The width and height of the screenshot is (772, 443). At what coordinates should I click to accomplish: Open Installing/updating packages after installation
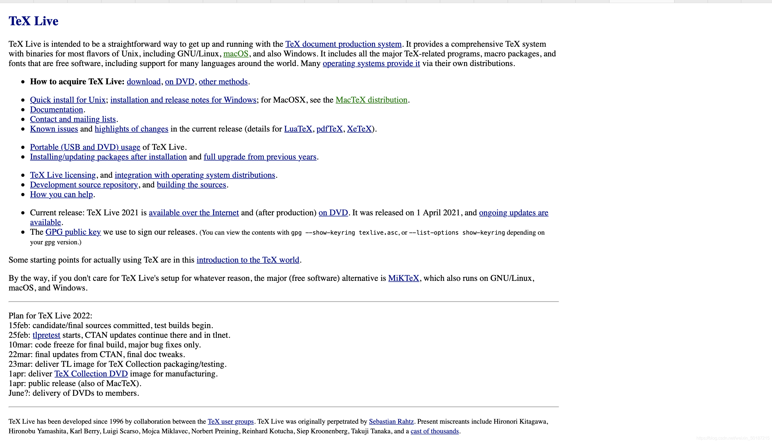(x=108, y=157)
